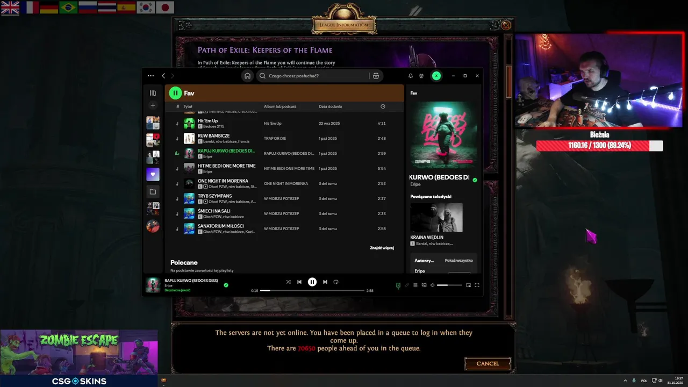Toggle green saved checkmark in bottom player bar

(x=226, y=285)
